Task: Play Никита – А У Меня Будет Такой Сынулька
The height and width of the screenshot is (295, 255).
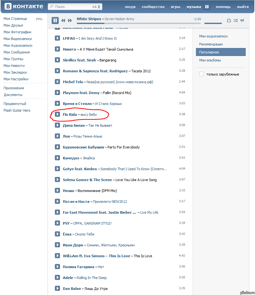Action: point(57,49)
